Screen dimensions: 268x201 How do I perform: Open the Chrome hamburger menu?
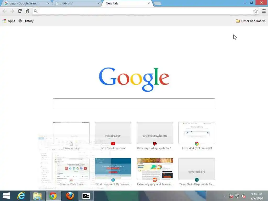(x=264, y=11)
